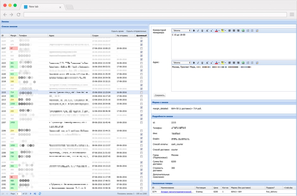The width and height of the screenshot is (297, 196).
Task: Go to next page of orders
Action: pyautogui.click(x=31, y=193)
